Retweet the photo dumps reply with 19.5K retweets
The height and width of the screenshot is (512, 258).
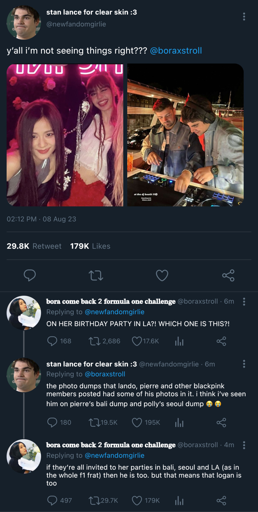94,422
